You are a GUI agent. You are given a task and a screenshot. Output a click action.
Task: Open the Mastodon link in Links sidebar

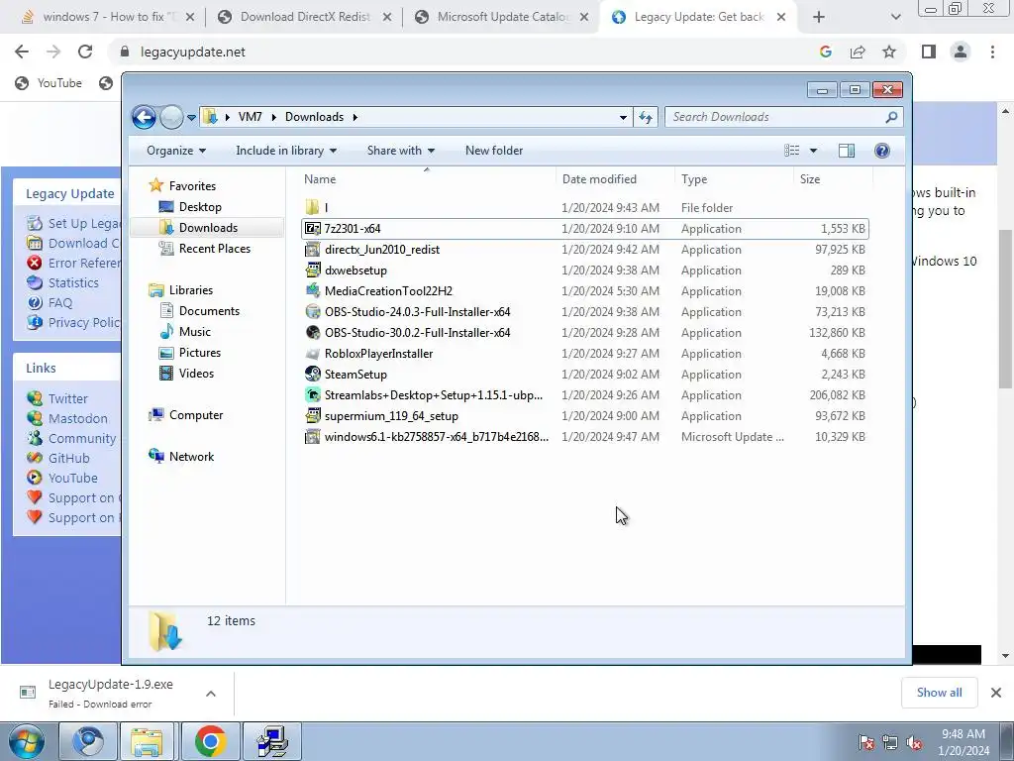[x=77, y=419]
